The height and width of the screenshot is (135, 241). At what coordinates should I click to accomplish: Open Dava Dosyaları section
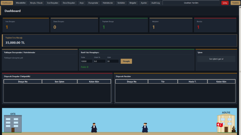[x=69, y=3]
